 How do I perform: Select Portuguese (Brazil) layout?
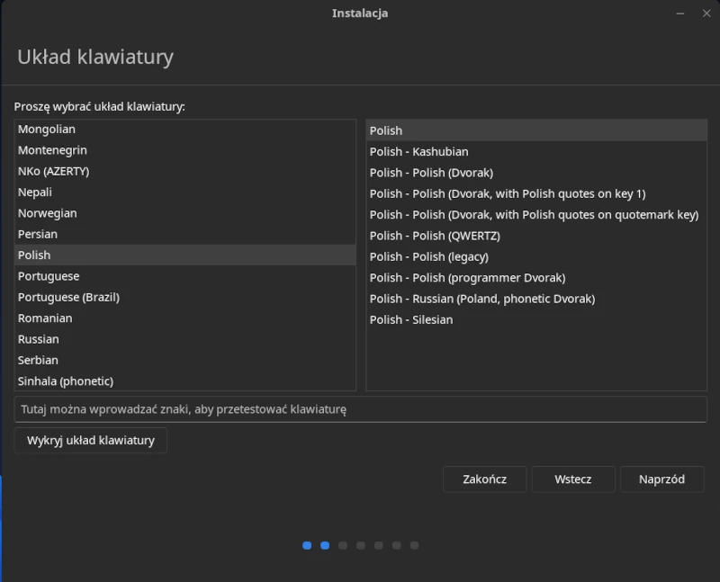pos(185,298)
